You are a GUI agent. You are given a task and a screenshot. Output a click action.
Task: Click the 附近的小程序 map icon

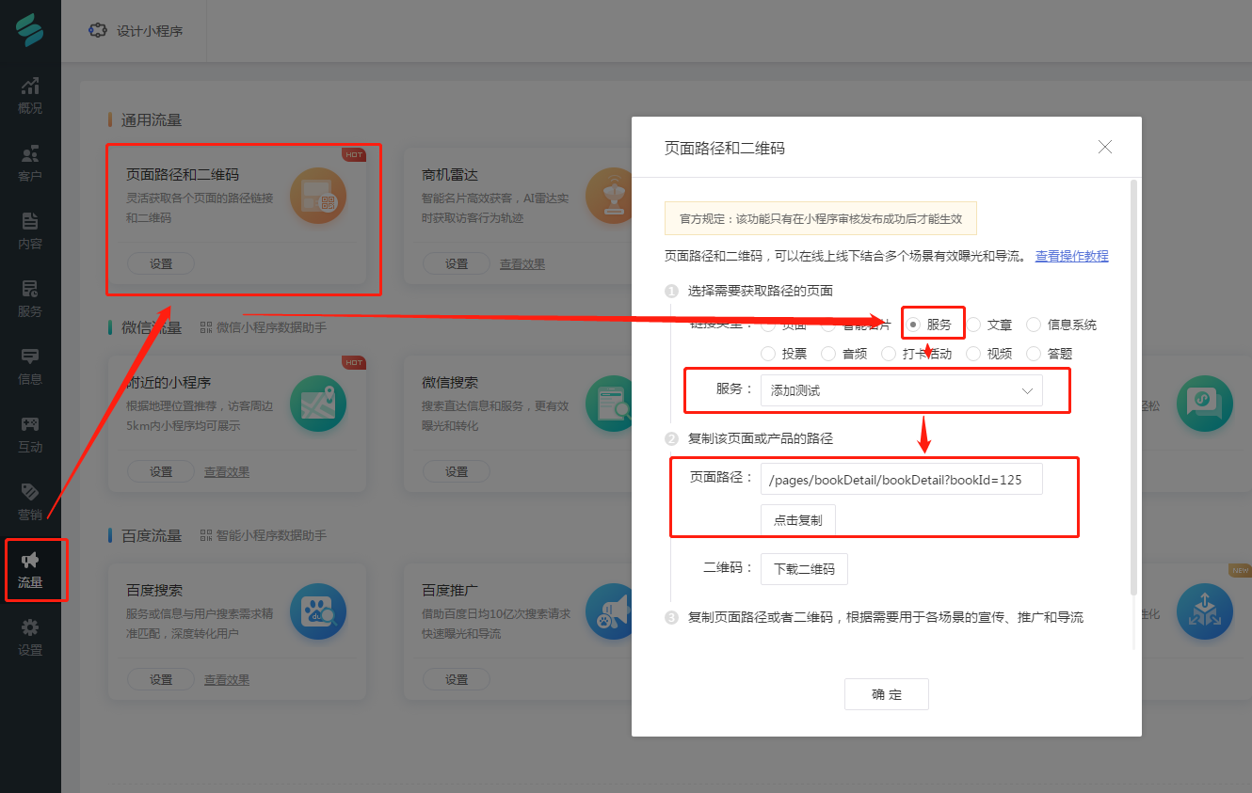click(x=318, y=404)
